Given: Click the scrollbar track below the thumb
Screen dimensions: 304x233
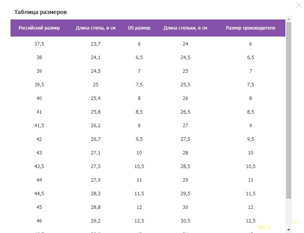Looking at the screenshot, I should [x=288, y=213].
